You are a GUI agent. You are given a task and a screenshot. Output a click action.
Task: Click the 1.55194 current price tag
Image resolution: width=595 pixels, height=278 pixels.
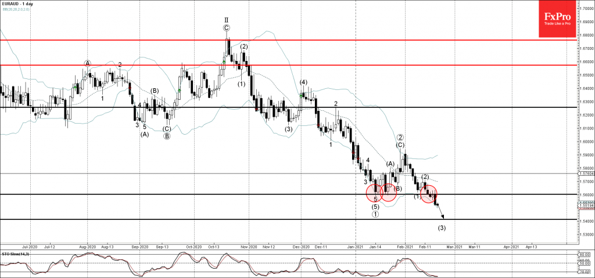tap(582, 205)
